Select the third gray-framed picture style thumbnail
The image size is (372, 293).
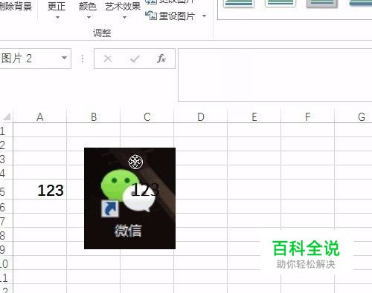(322, 4)
